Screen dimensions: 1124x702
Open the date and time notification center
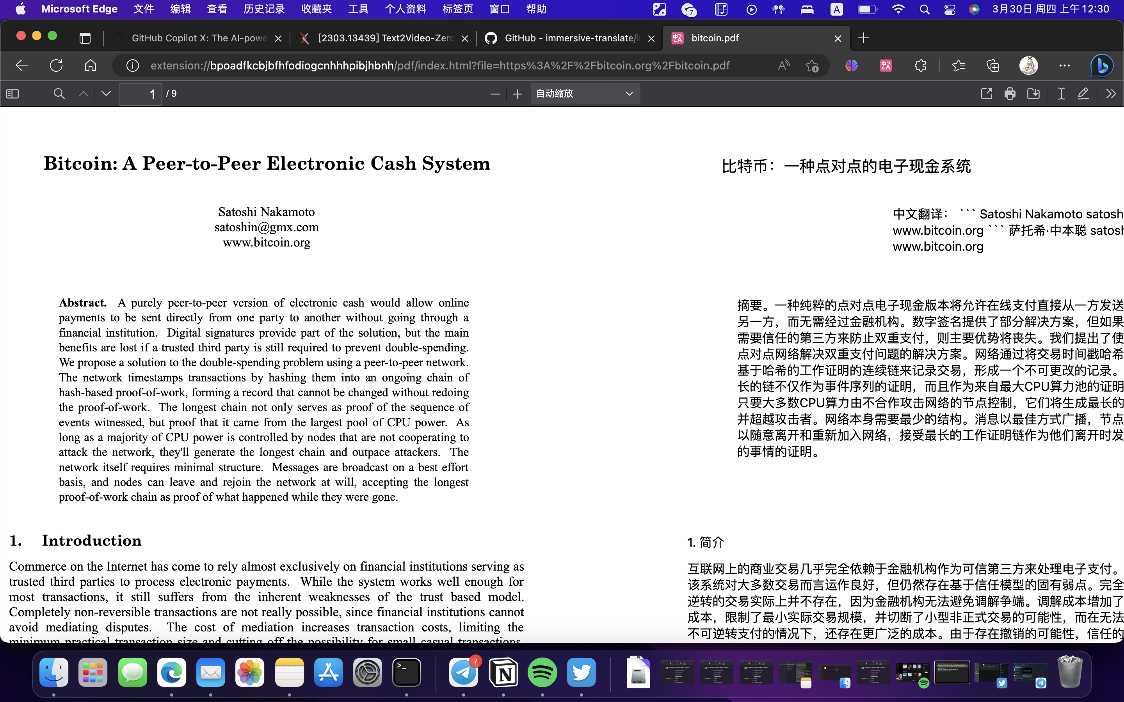[1051, 9]
